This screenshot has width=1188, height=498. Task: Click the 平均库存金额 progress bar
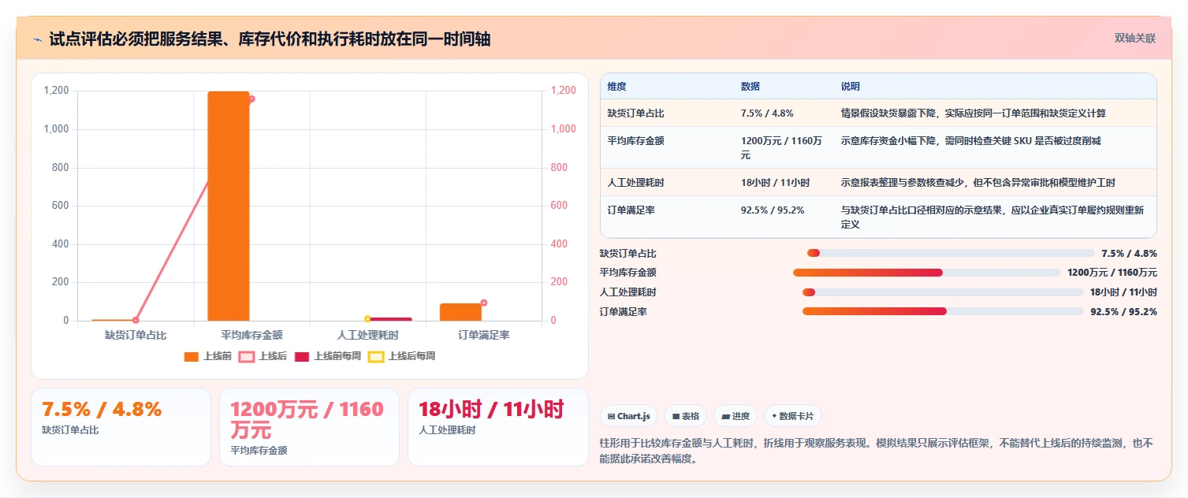click(926, 273)
